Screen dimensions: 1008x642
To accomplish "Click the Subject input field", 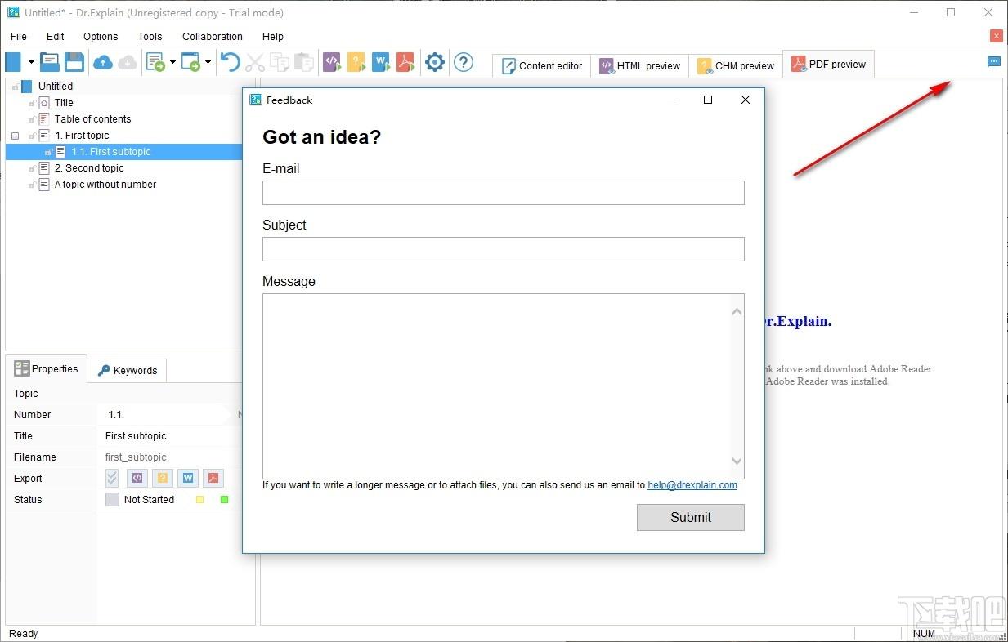I will click(x=504, y=249).
